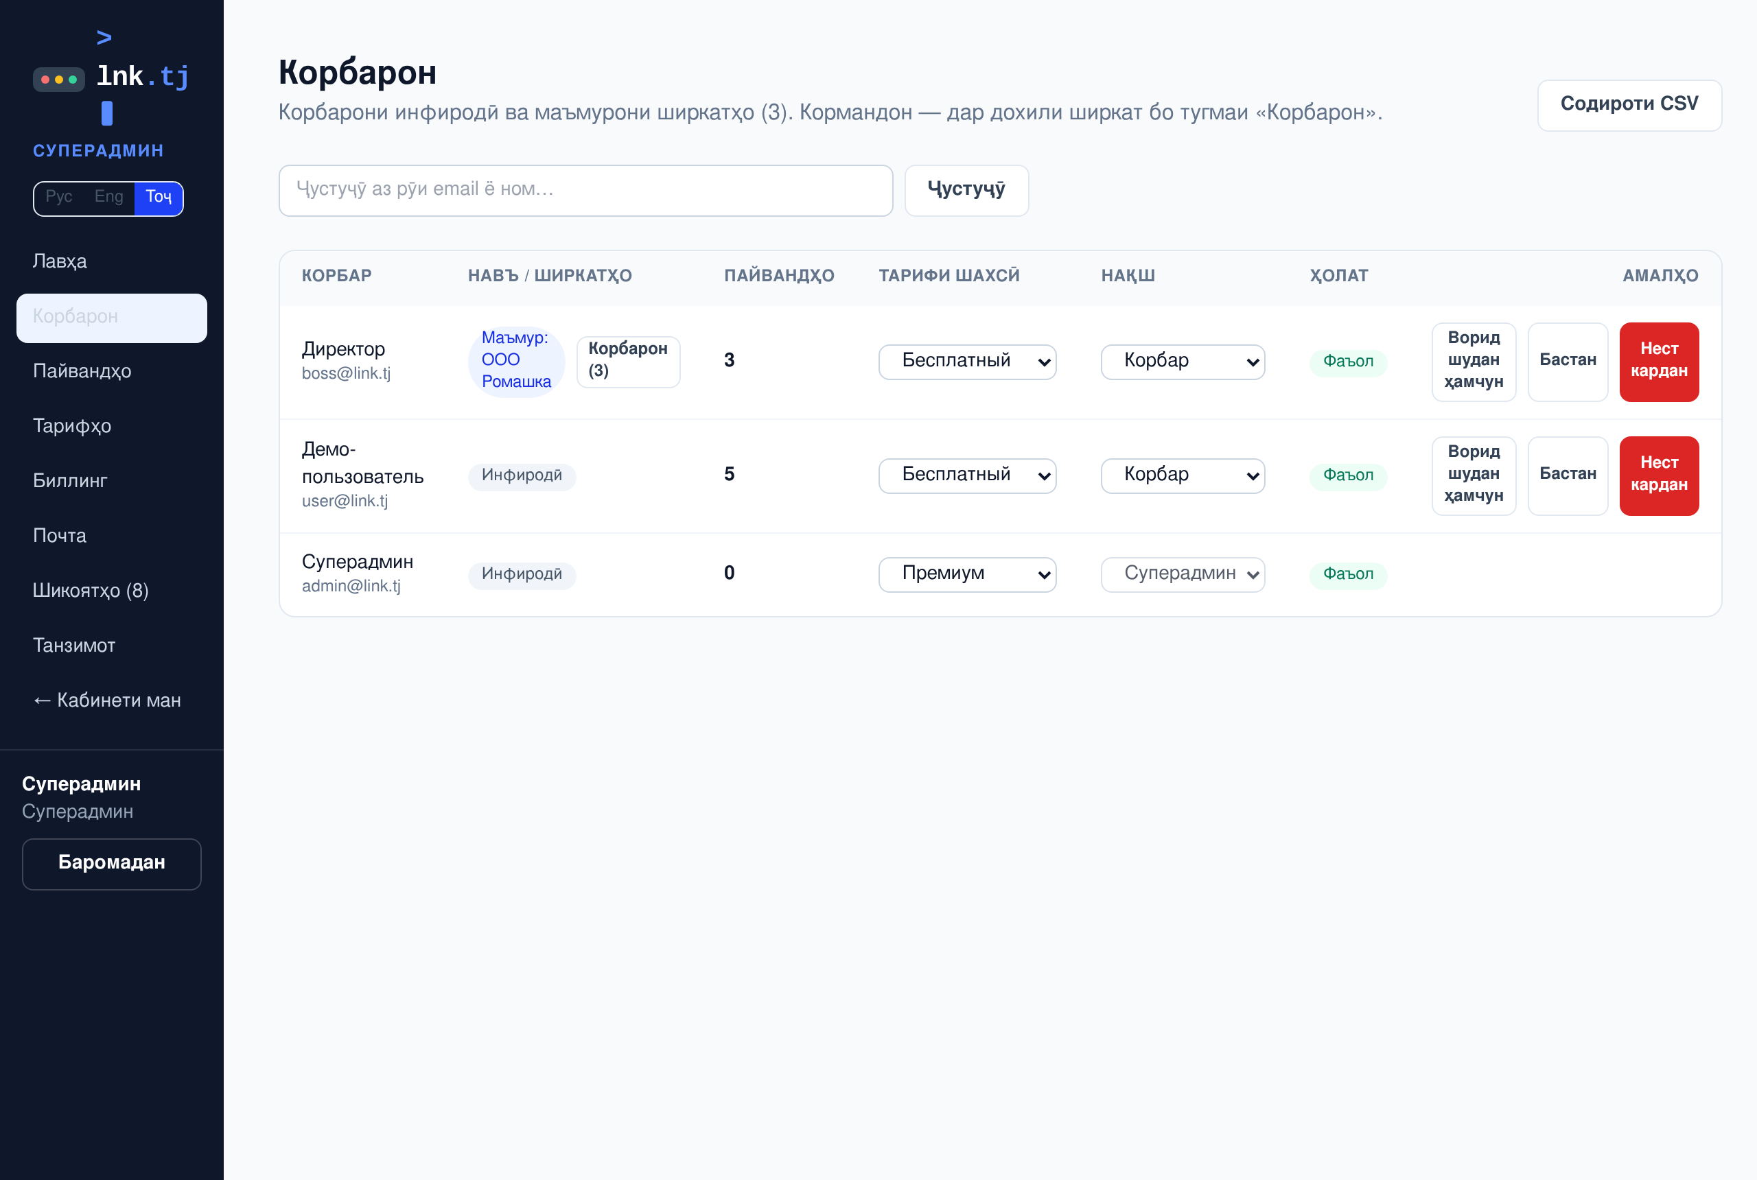Click the ҲОЛАТ column header
The width and height of the screenshot is (1757, 1180).
coord(1338,276)
